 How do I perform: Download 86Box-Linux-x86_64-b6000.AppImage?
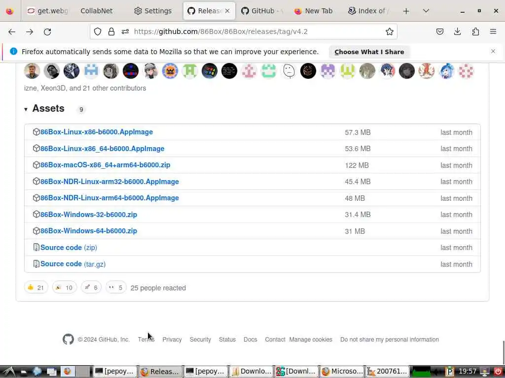(103, 149)
